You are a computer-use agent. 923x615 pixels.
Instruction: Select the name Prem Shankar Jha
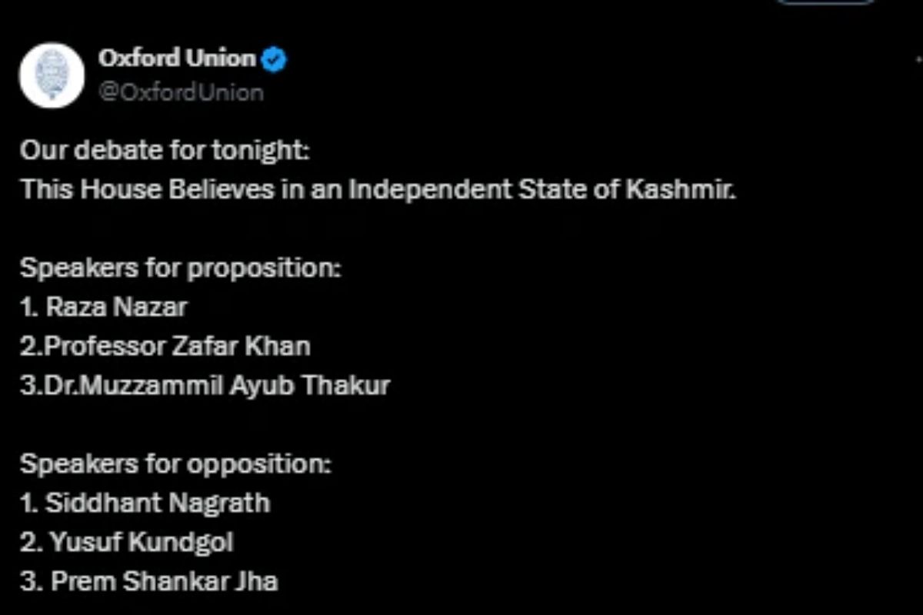click(164, 582)
